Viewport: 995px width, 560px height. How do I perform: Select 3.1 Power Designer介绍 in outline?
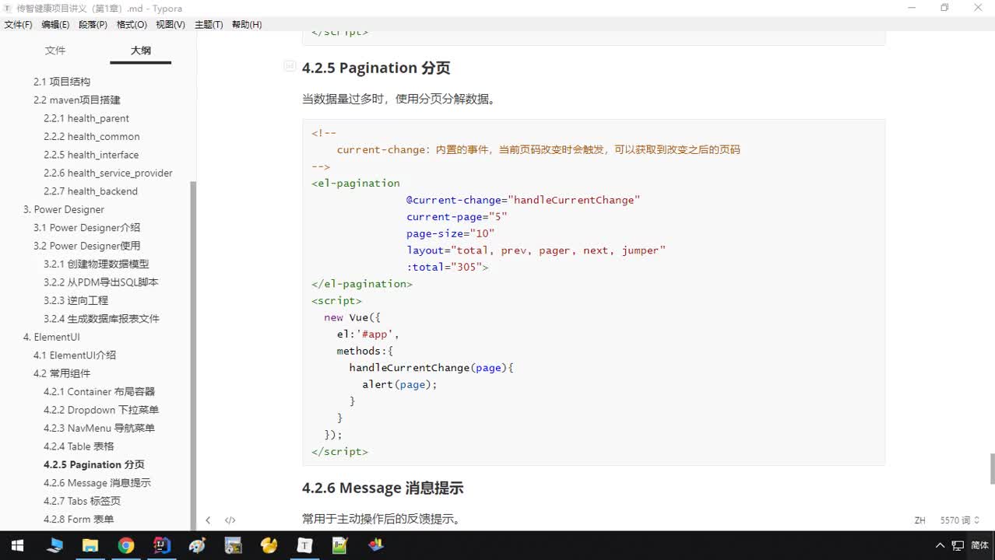87,228
